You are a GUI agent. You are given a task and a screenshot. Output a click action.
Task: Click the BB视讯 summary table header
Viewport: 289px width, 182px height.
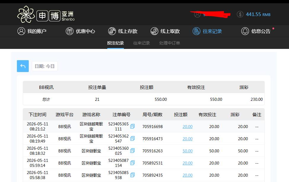pyautogui.click(x=46, y=87)
